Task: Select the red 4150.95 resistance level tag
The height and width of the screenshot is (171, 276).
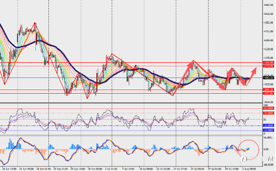Action: 268,63
